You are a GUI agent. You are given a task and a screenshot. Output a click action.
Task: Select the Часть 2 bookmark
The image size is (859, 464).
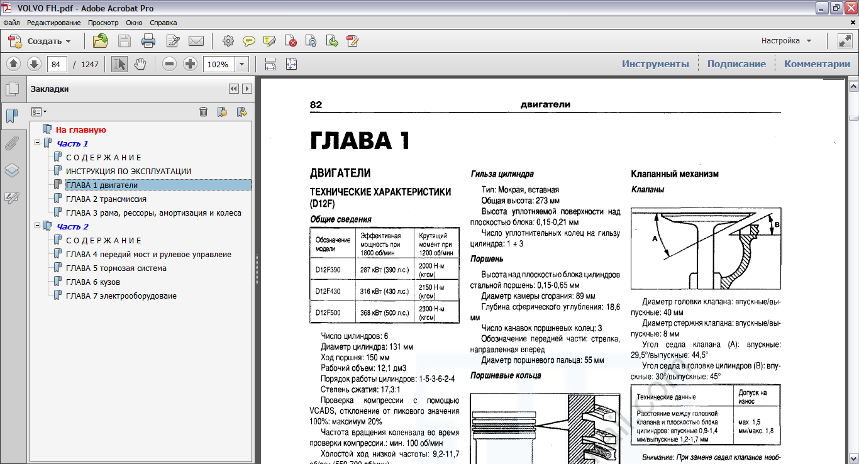click(73, 226)
